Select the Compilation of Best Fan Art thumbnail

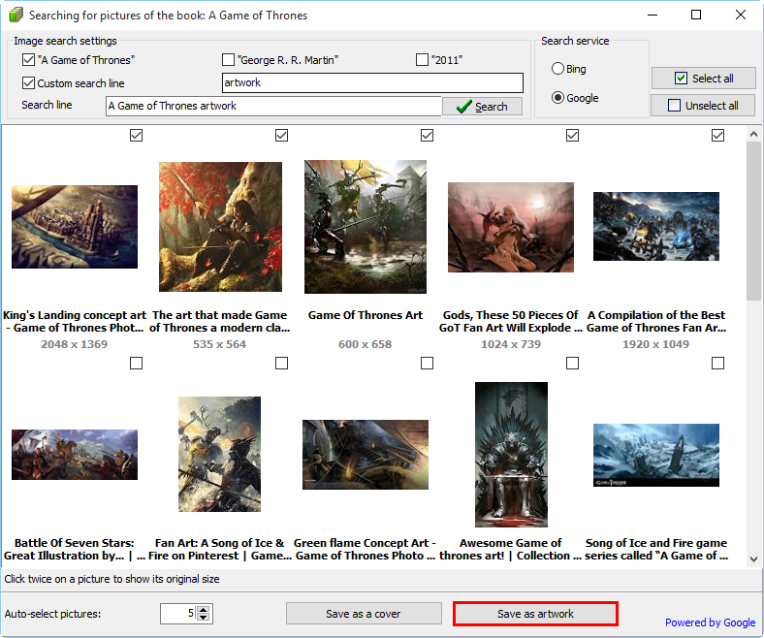pos(655,226)
